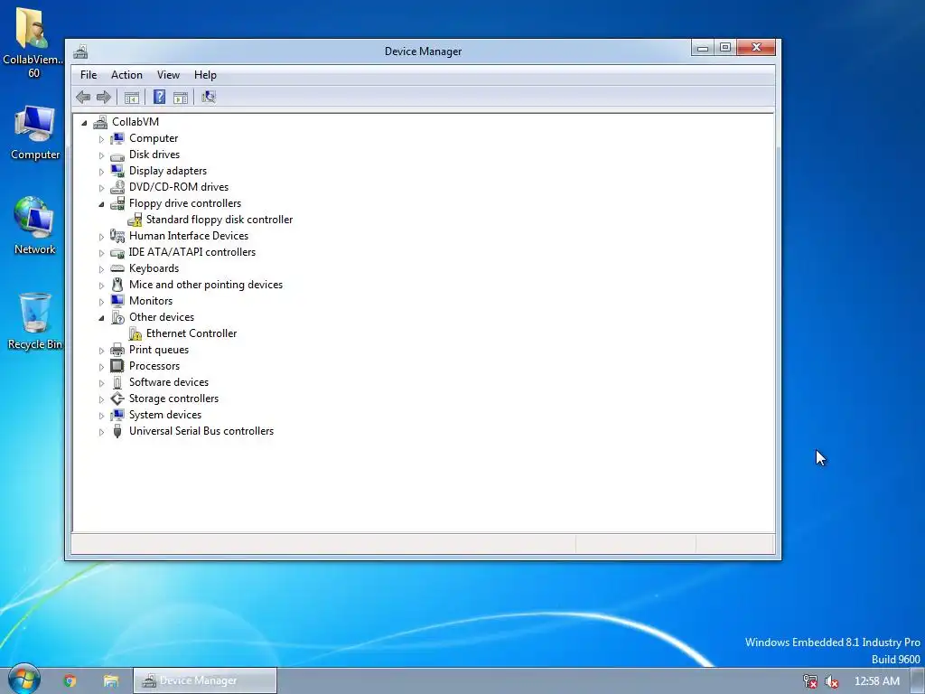The width and height of the screenshot is (925, 694).
Task: Click the Action Pane toolbar icon
Action: pos(181,98)
